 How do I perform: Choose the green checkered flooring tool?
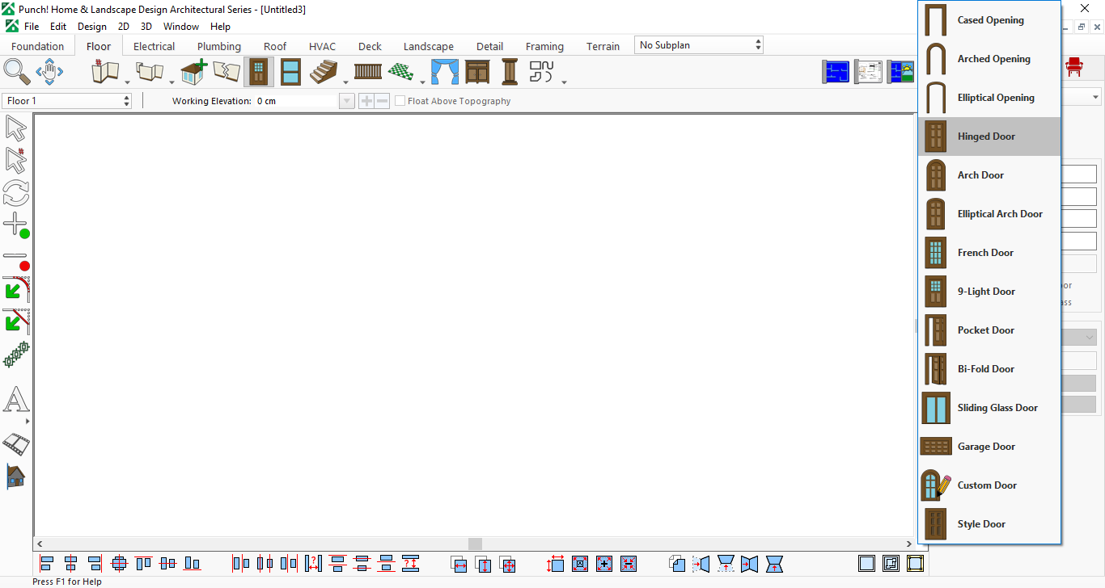[x=401, y=72]
